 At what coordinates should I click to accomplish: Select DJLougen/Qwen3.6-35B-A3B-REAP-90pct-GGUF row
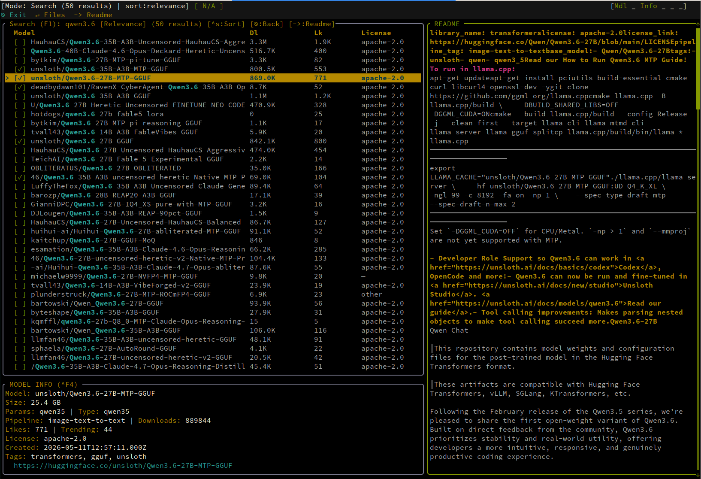tap(213, 213)
